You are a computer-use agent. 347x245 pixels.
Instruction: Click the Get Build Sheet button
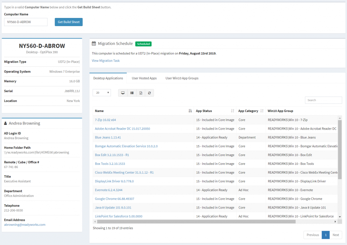[x=68, y=22]
